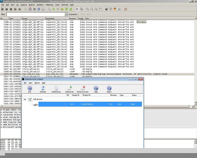Click Add Device in StarWind toolbar

(69, 89)
